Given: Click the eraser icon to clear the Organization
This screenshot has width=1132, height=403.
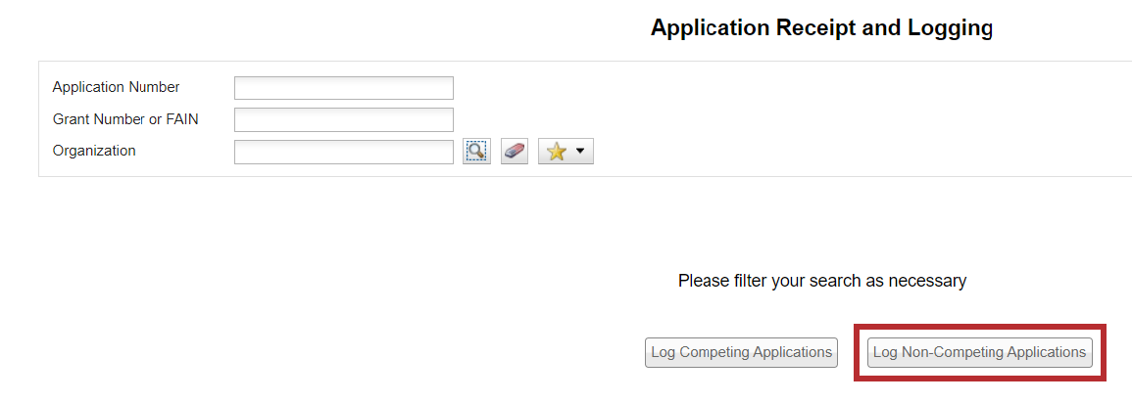Looking at the screenshot, I should [515, 152].
